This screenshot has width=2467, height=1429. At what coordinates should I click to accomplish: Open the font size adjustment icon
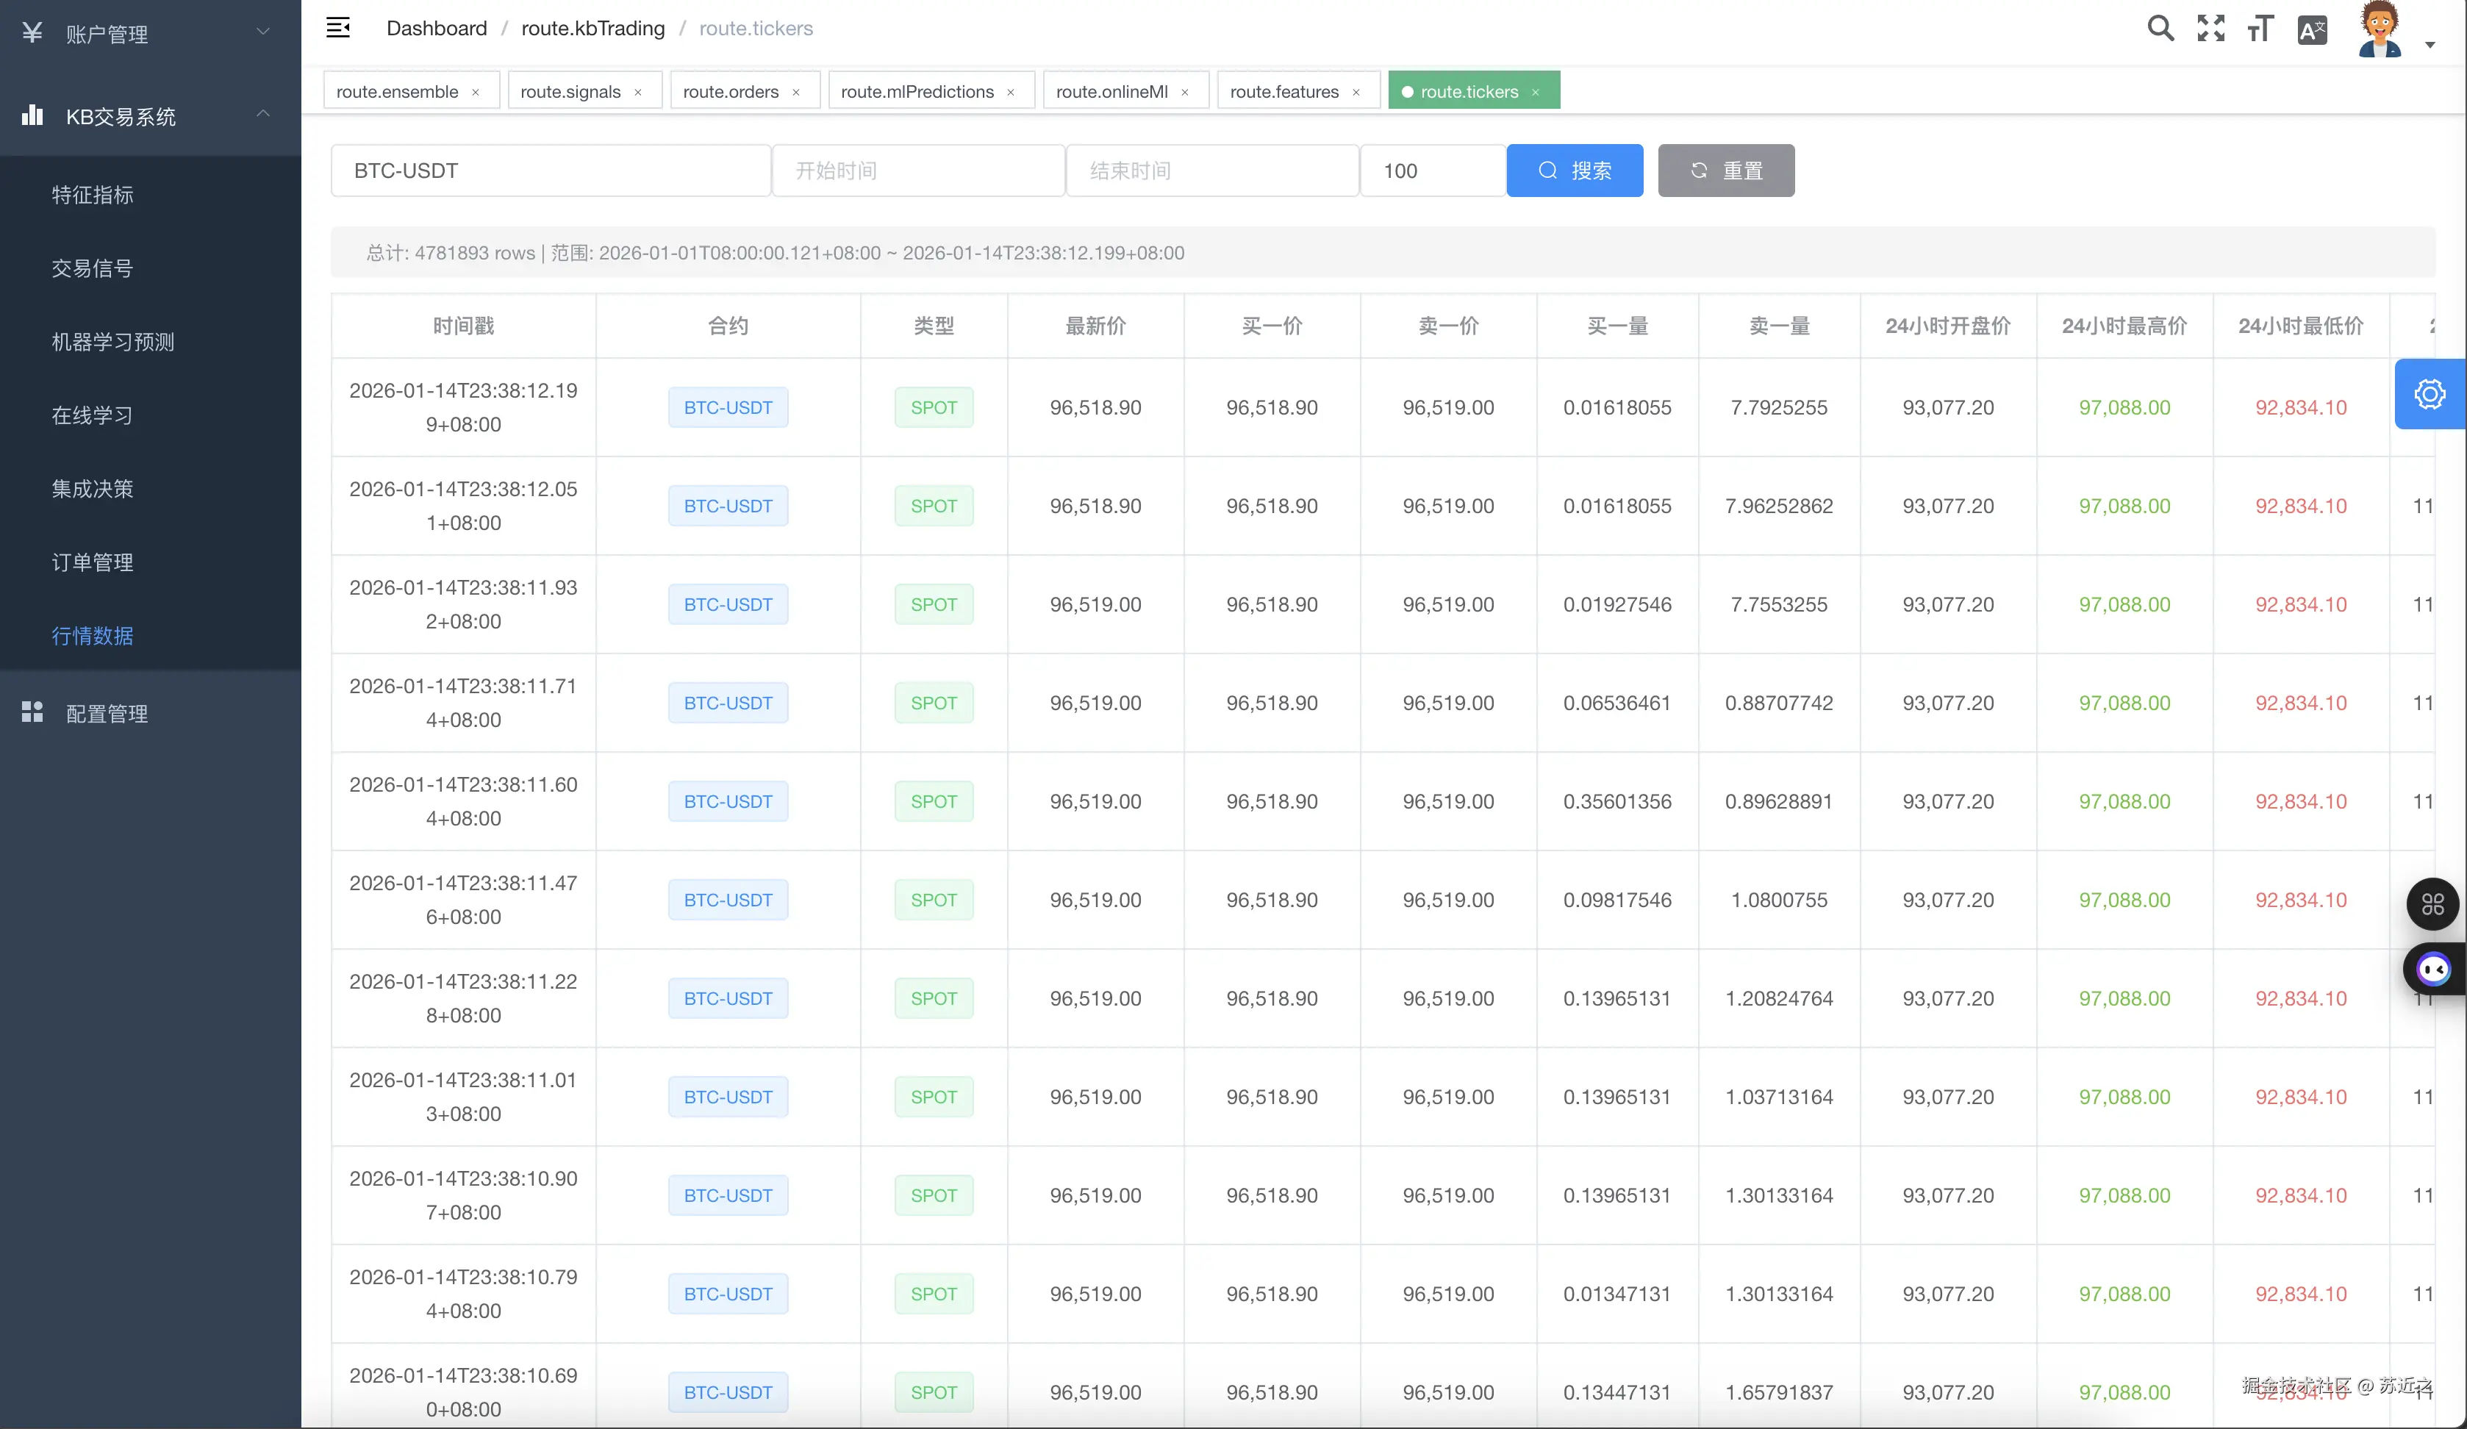pos(2260,29)
